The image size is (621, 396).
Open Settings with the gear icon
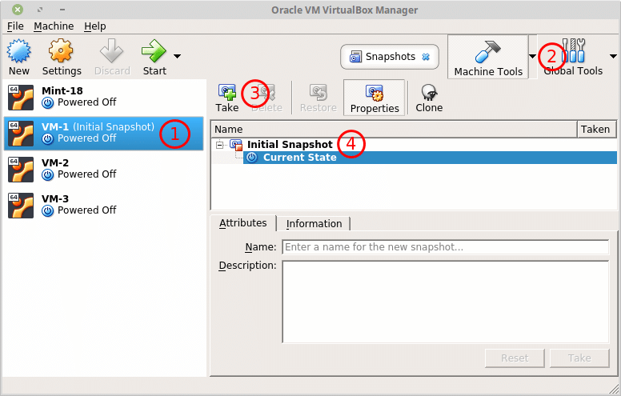coord(61,50)
